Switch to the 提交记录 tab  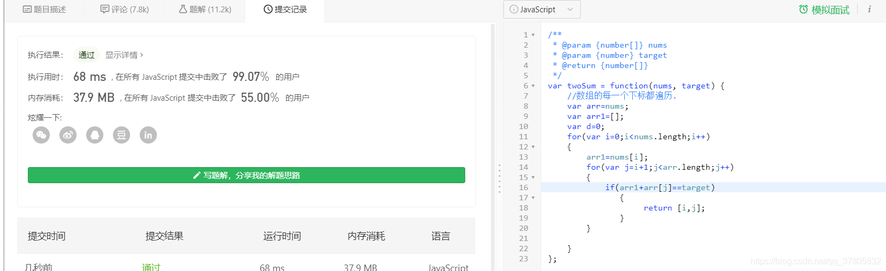[x=285, y=10]
